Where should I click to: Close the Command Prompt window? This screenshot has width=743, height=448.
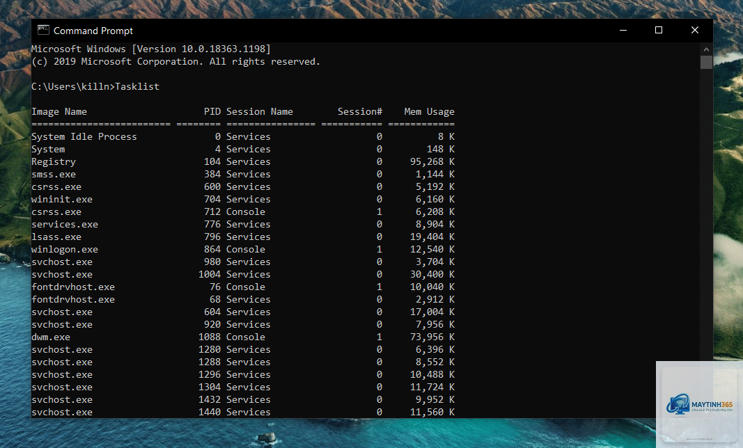pos(695,31)
